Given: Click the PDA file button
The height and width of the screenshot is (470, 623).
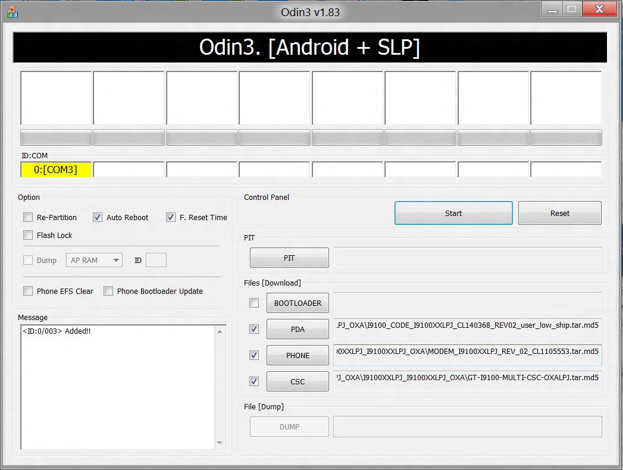Looking at the screenshot, I should point(298,330).
